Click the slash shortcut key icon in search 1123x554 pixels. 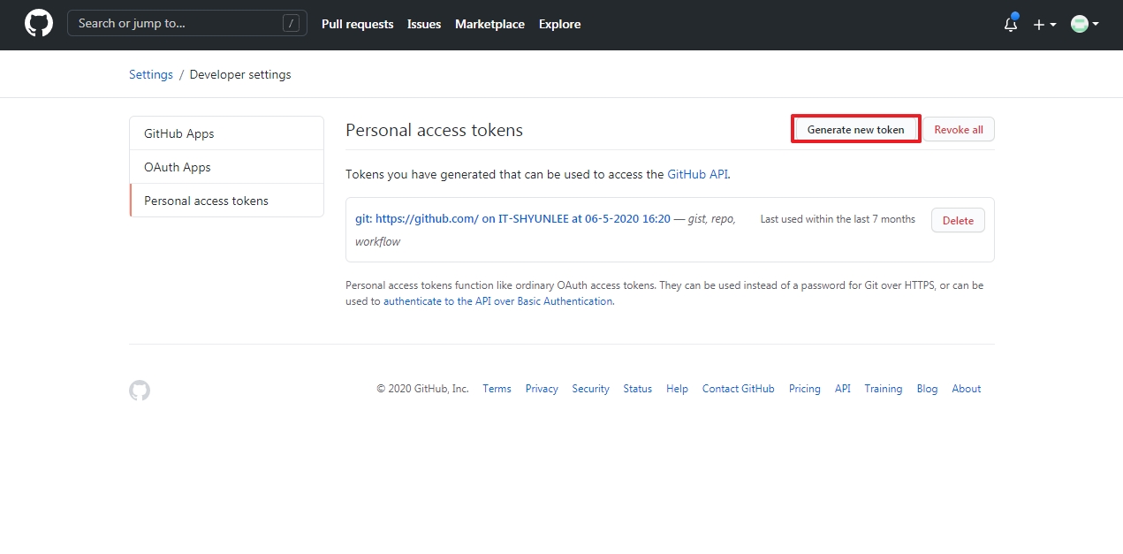291,24
